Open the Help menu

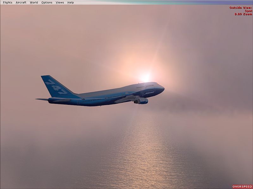[x=71, y=3]
